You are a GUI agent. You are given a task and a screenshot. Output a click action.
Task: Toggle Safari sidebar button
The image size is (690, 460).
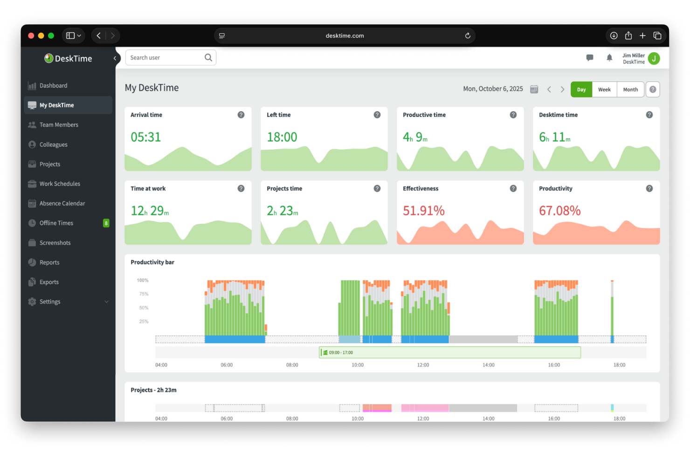click(70, 35)
